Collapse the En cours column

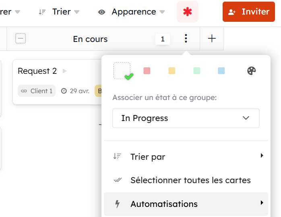coord(21,39)
